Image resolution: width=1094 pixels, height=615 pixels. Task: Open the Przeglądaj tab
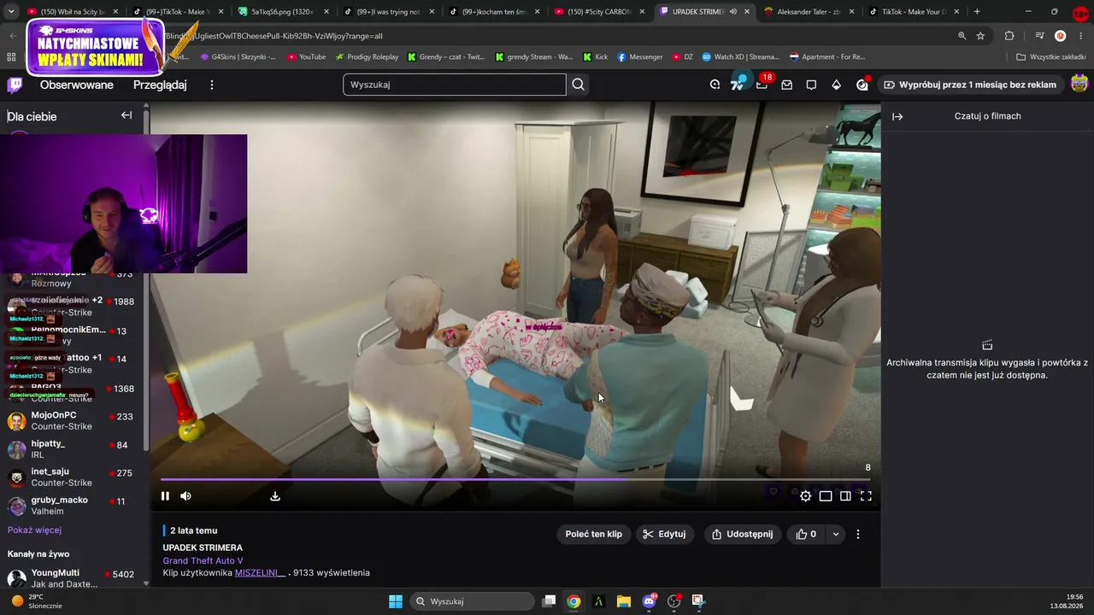160,85
